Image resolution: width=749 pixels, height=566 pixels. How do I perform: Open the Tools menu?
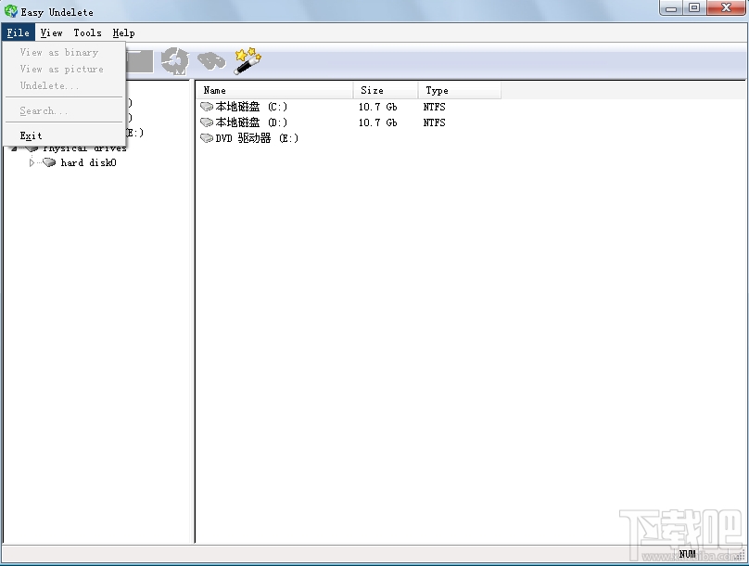click(x=87, y=32)
